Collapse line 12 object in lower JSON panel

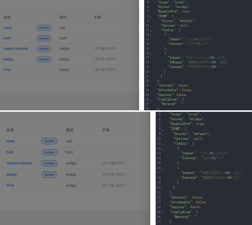click(x=163, y=149)
